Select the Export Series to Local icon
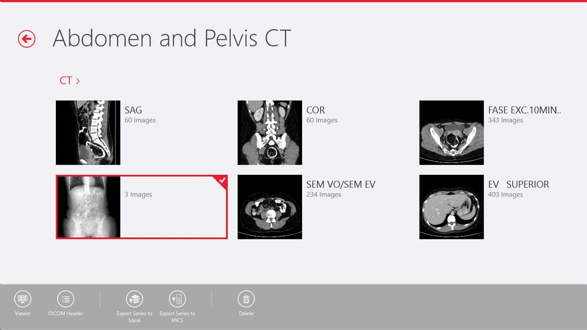The image size is (587, 330). click(134, 299)
